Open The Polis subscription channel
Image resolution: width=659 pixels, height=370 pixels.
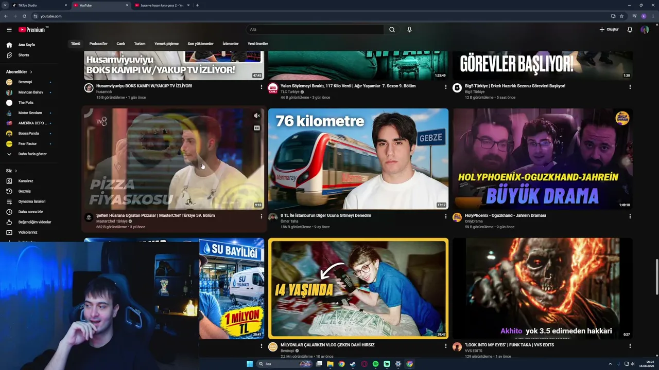[x=26, y=103]
